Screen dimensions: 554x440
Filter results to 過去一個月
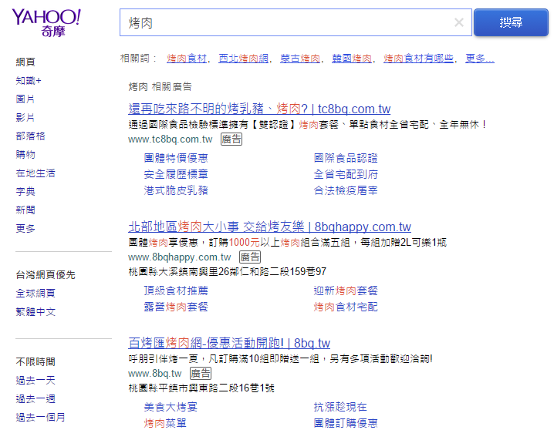point(41,418)
